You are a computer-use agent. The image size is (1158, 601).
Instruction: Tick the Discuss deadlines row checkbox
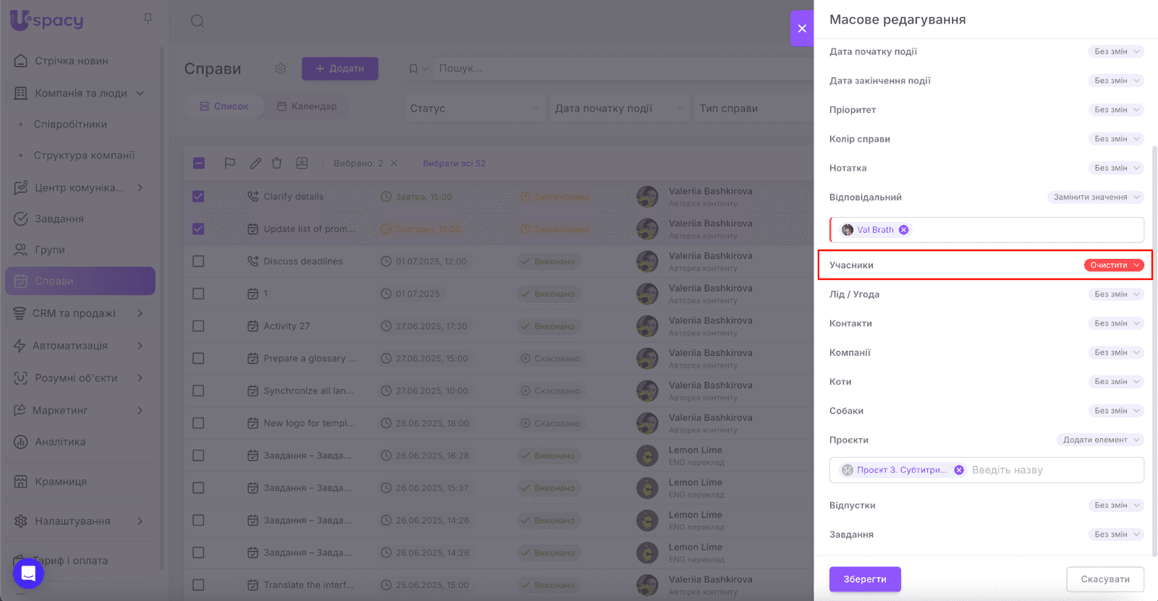pyautogui.click(x=198, y=261)
